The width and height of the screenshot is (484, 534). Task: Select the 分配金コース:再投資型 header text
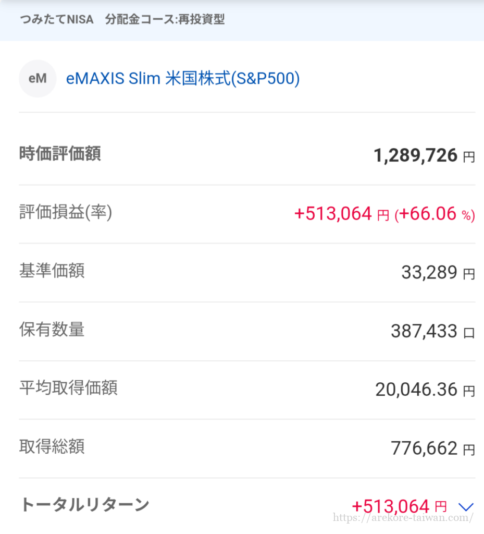pyautogui.click(x=165, y=20)
